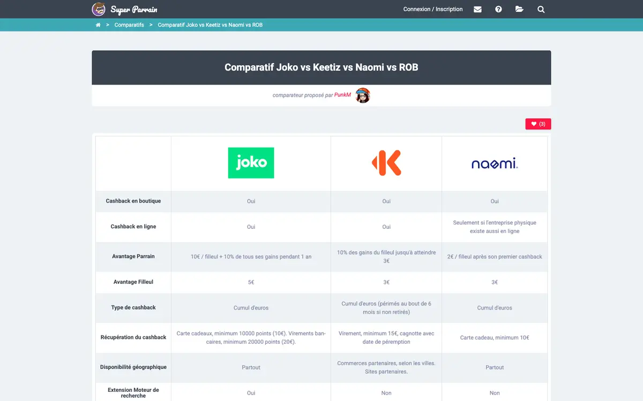Click PunkM's avatar picture
The width and height of the screenshot is (643, 401).
click(x=363, y=95)
